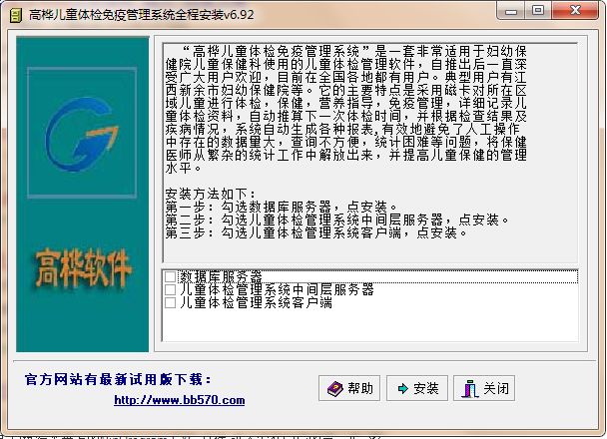
Task: Click the 官方网站有最新试用版下载 label
Action: tap(118, 379)
